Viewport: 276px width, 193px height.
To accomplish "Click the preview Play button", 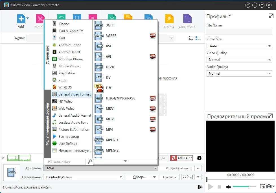I will coord(211,187).
